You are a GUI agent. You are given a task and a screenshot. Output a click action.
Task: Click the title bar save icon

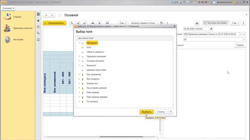[x=173, y=2]
